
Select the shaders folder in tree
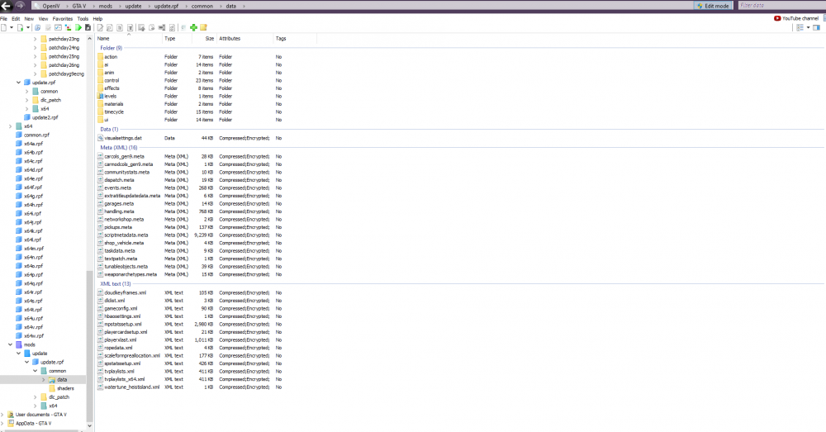click(x=65, y=388)
